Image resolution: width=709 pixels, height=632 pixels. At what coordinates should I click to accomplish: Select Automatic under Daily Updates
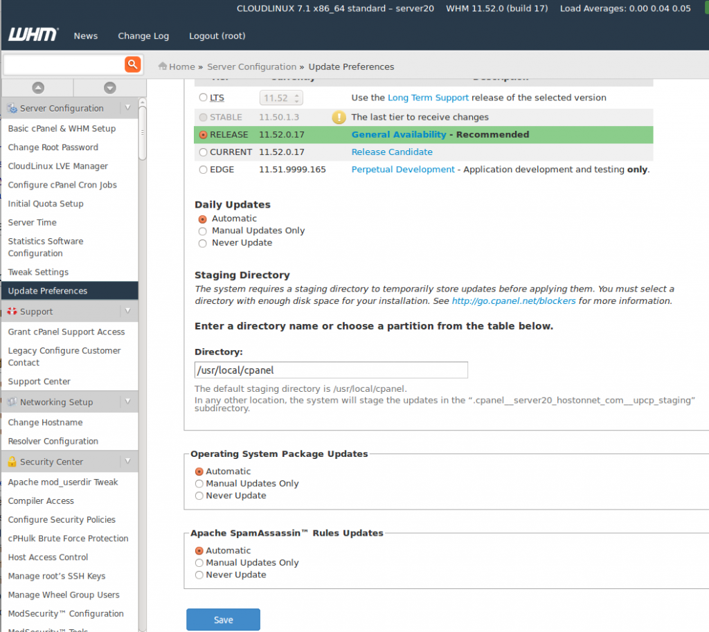203,219
